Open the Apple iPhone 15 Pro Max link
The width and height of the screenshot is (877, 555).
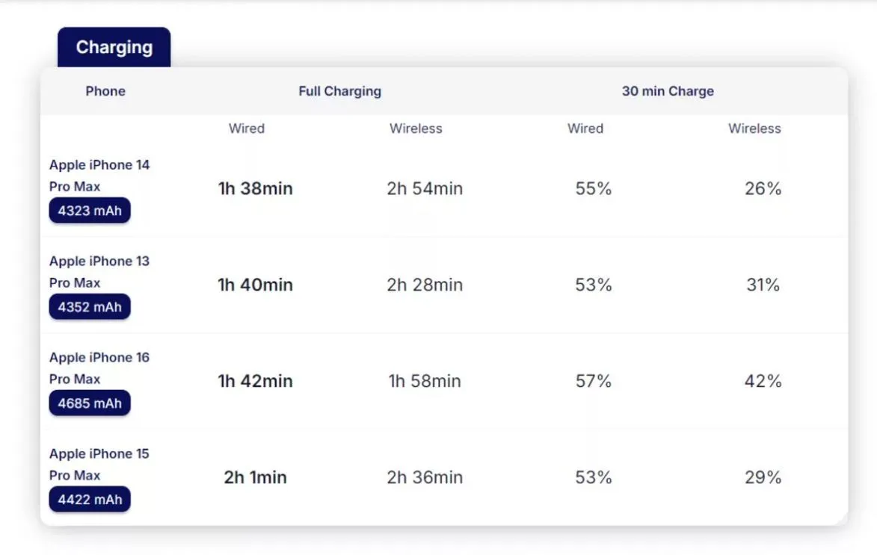coord(99,464)
